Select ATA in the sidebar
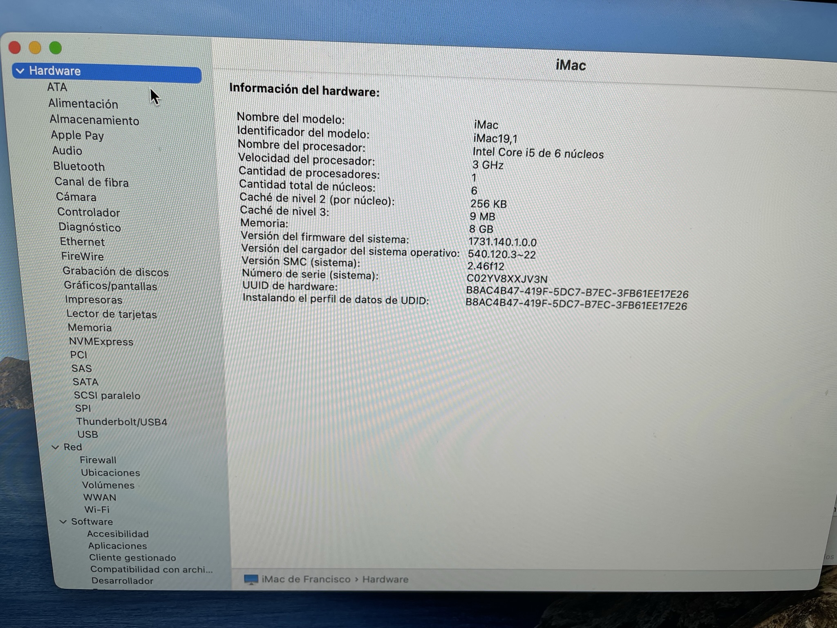Image resolution: width=837 pixels, height=628 pixels. tap(57, 87)
